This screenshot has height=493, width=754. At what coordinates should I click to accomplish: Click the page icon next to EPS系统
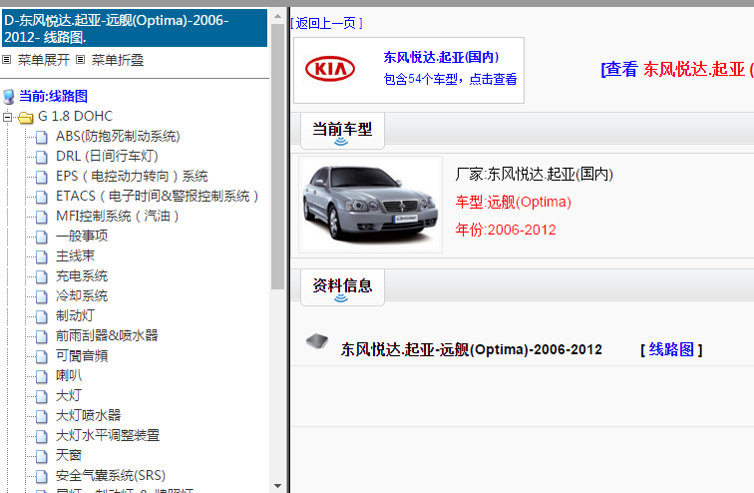(x=42, y=177)
